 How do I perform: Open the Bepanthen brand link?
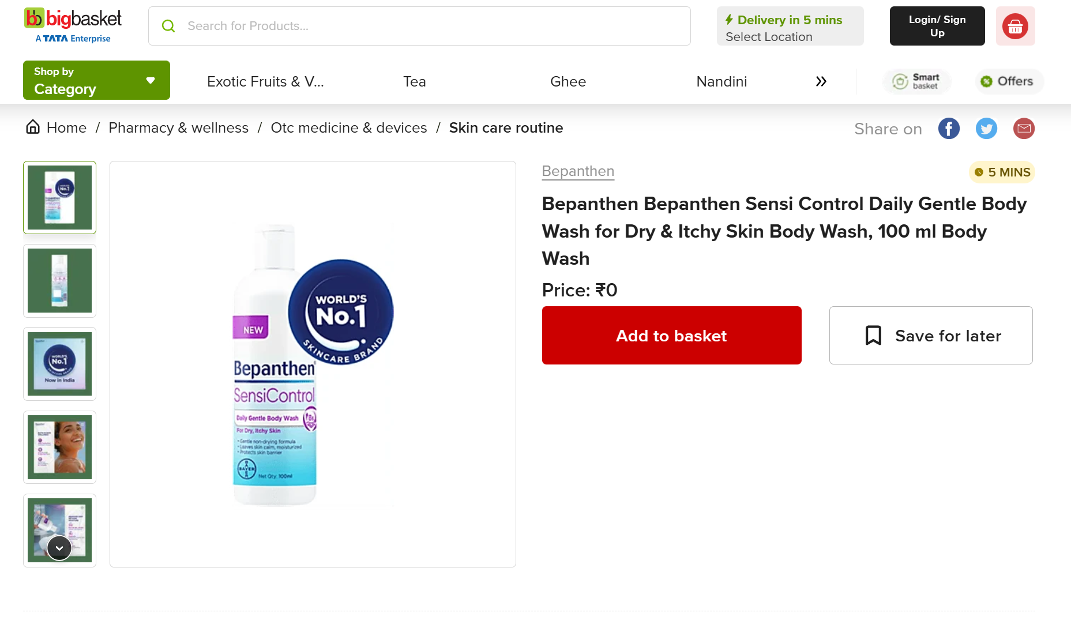pyautogui.click(x=578, y=171)
